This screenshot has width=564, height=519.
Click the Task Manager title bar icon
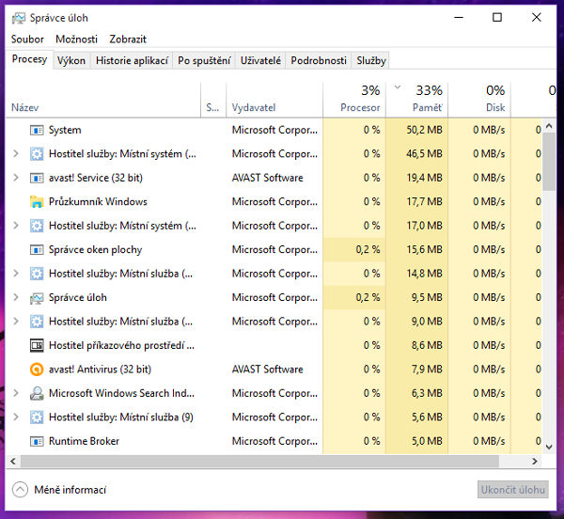tap(19, 17)
